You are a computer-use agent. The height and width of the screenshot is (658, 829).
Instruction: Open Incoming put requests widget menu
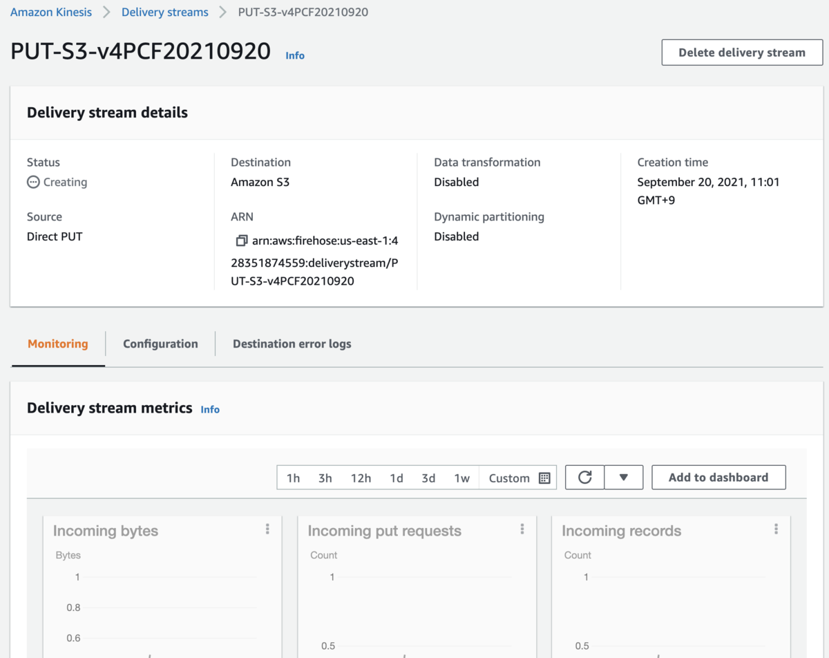pos(522,529)
